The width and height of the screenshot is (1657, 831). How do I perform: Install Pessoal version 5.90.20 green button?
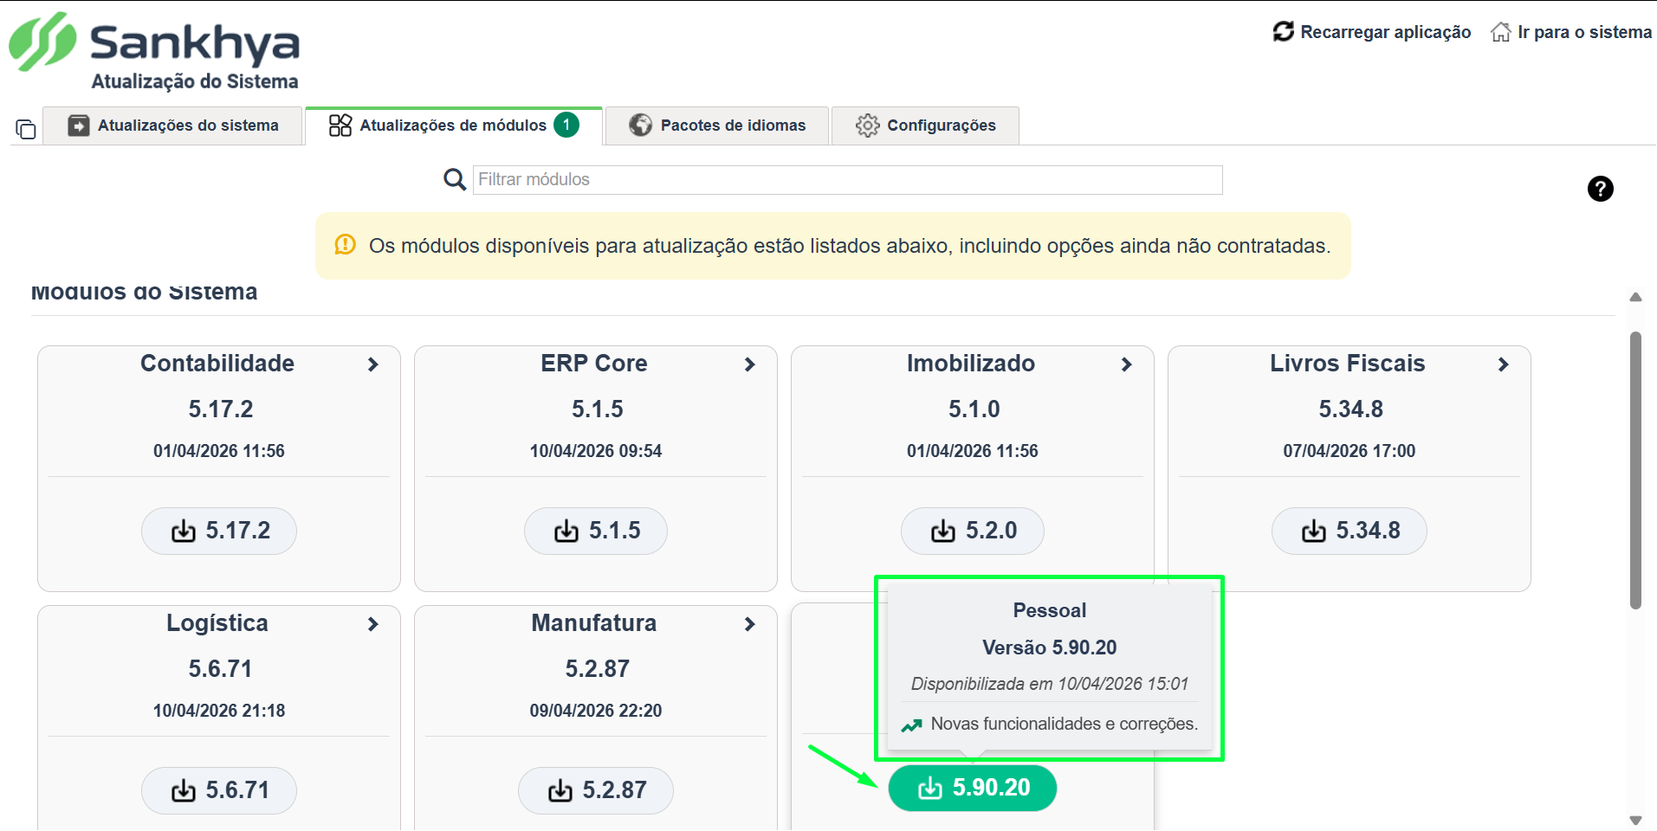point(973,788)
